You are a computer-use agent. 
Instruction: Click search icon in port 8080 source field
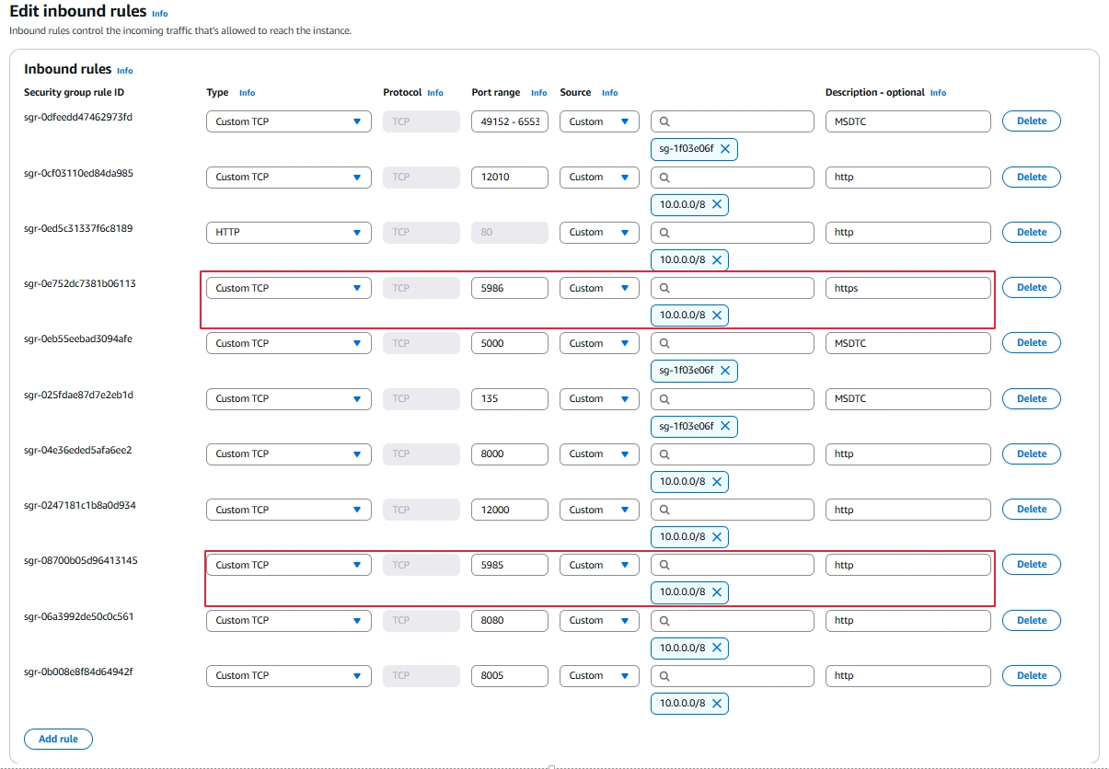(x=665, y=621)
